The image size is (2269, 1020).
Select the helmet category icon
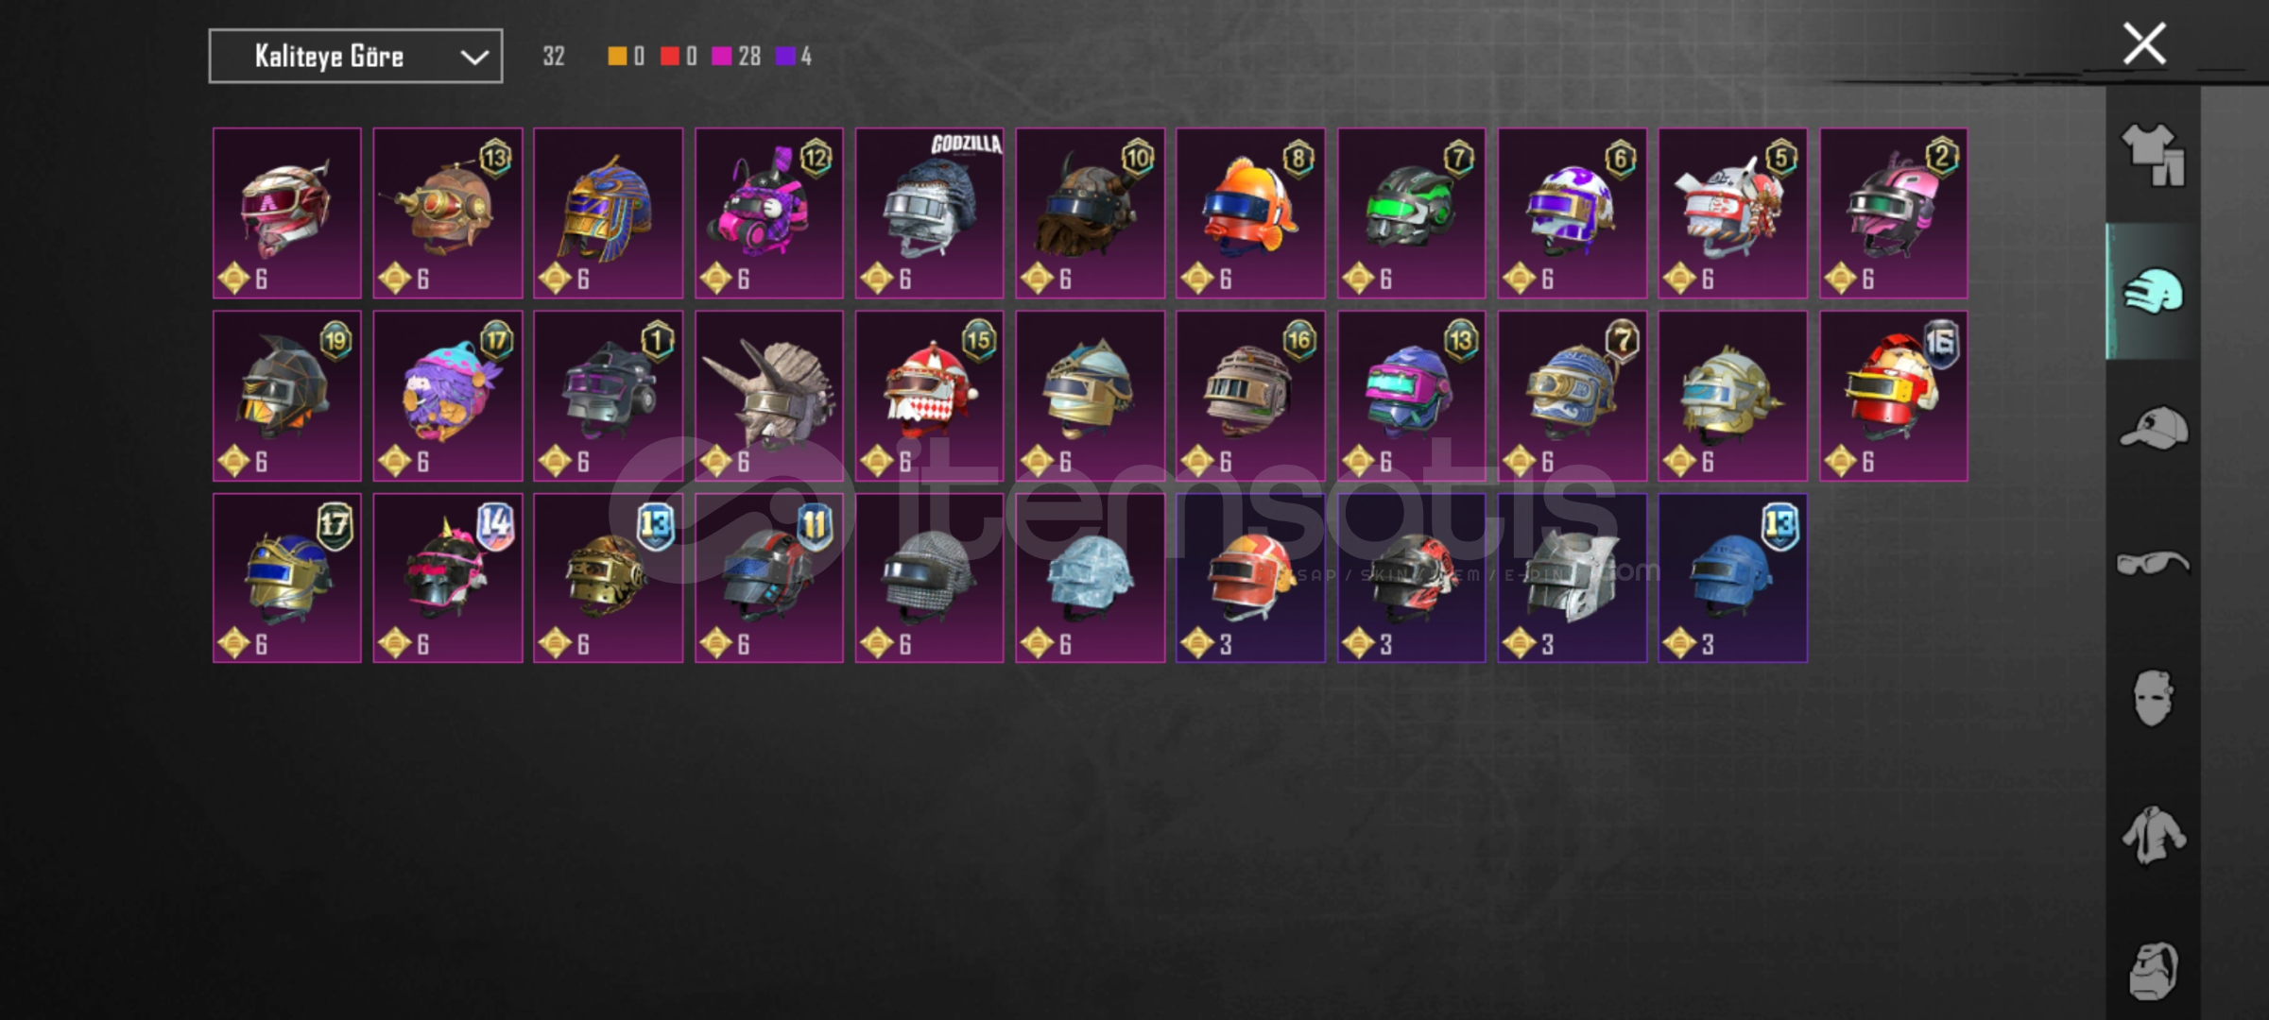(2153, 291)
